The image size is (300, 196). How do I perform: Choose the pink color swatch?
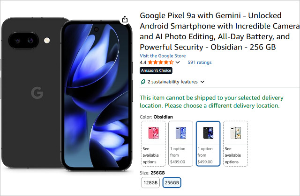pos(153,133)
